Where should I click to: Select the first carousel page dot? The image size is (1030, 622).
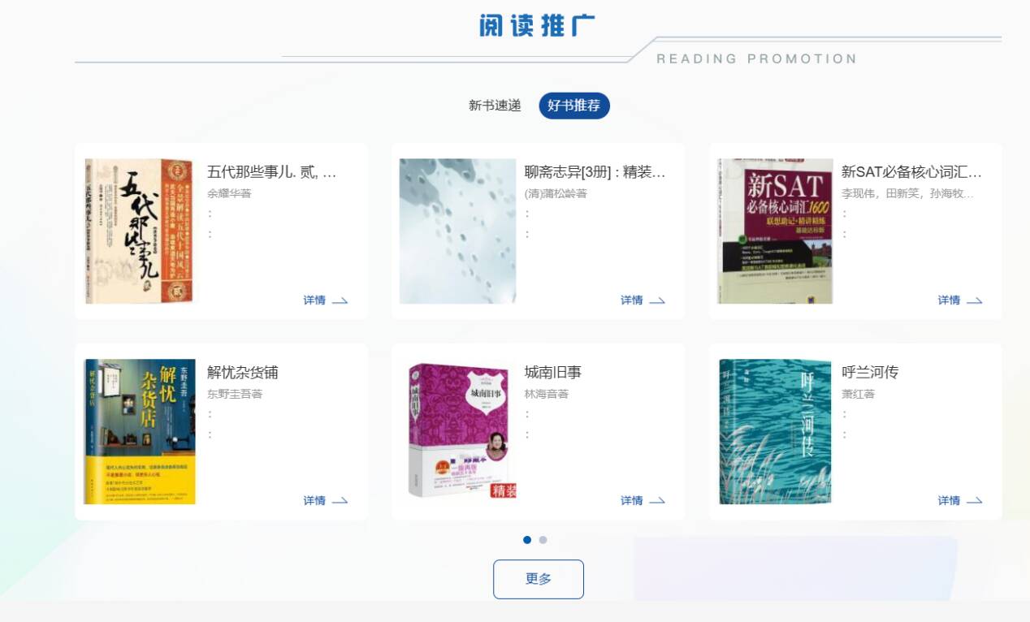point(527,540)
